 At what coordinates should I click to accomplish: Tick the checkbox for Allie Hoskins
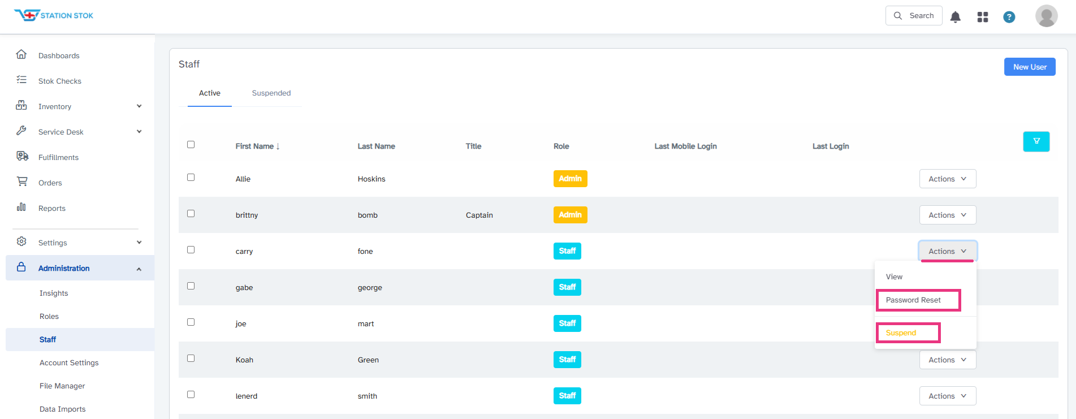pyautogui.click(x=191, y=178)
